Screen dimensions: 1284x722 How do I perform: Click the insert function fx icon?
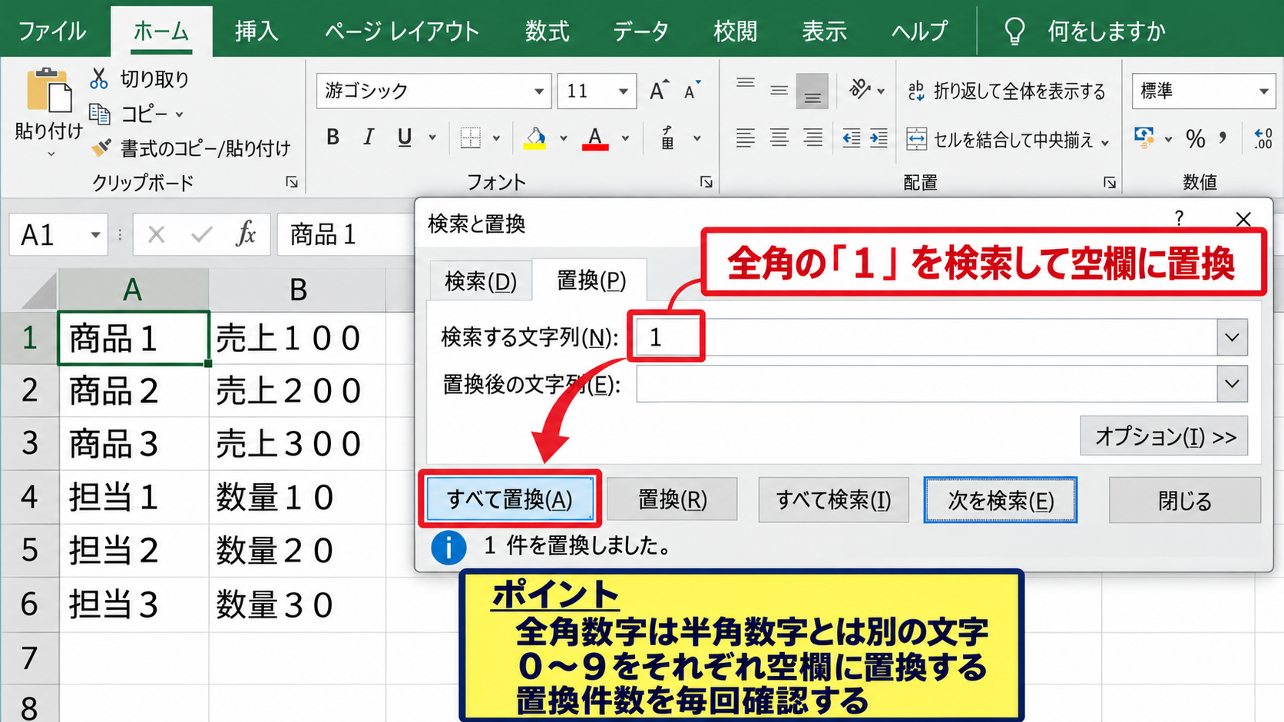coord(246,234)
